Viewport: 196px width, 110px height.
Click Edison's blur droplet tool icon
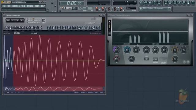(x=59, y=28)
